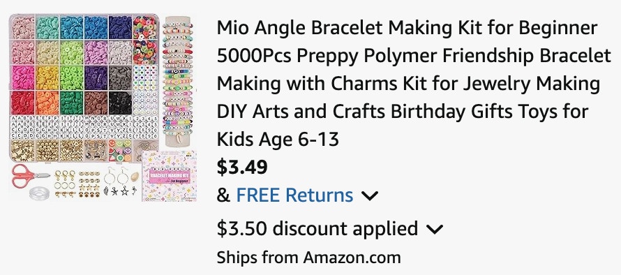This screenshot has height=275, width=621.
Task: Click the pink Bracelet Making Kit box
Action: (x=169, y=176)
